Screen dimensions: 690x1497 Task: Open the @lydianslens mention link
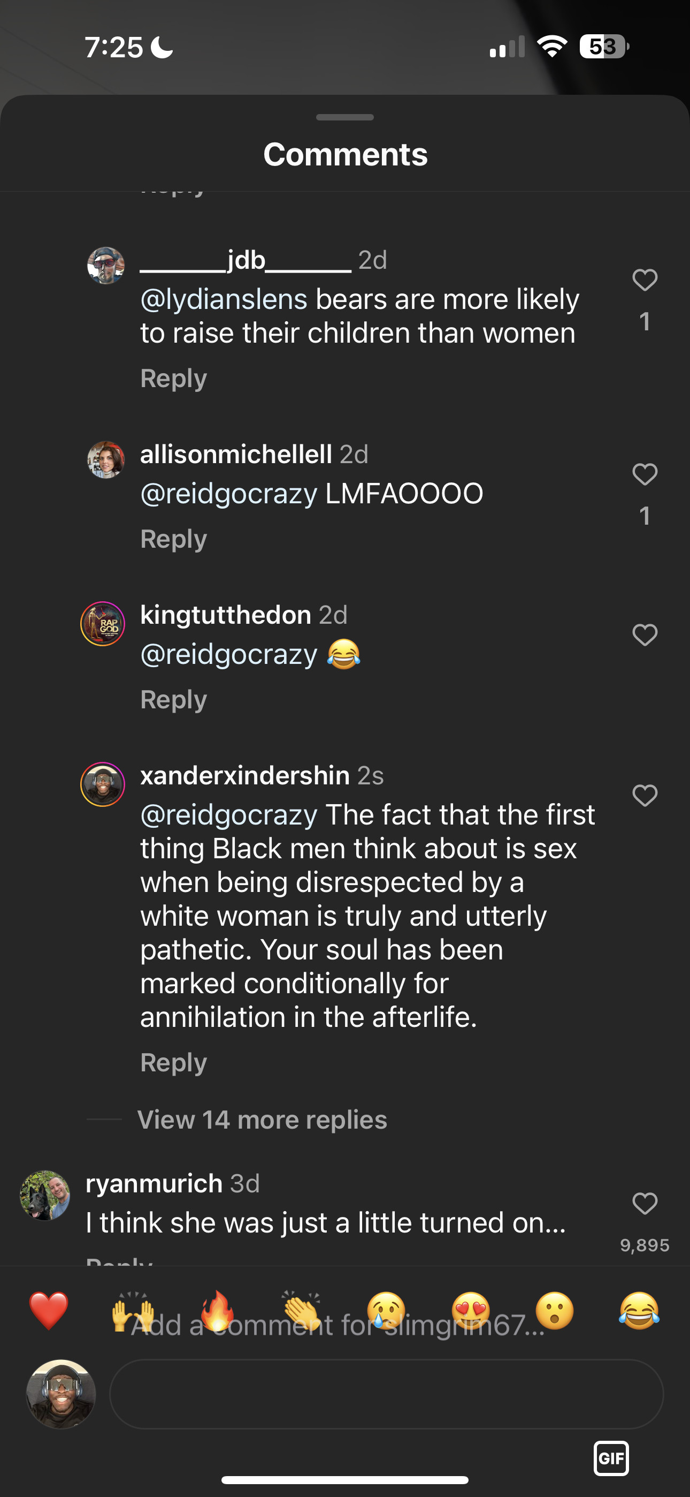point(224,300)
